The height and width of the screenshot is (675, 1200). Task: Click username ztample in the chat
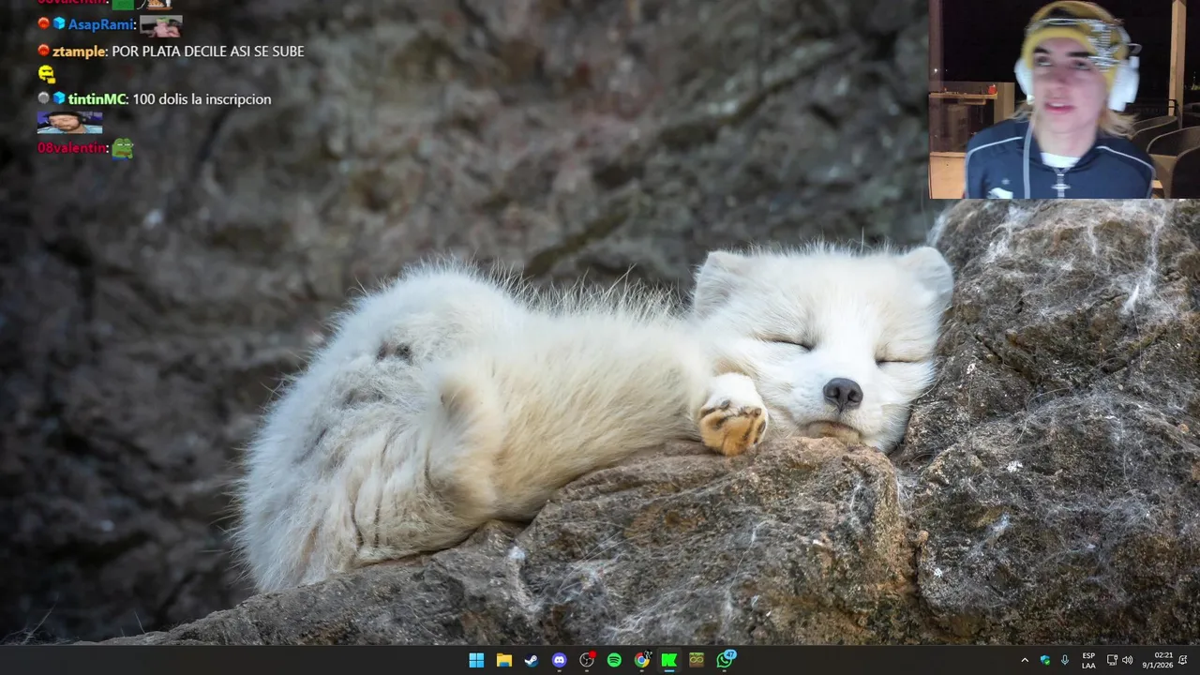(x=79, y=52)
